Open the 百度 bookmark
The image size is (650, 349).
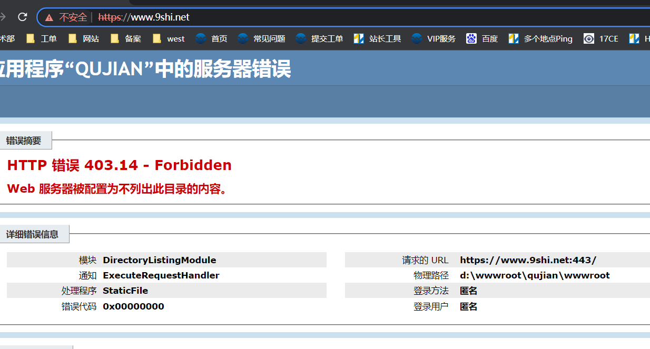click(x=482, y=38)
